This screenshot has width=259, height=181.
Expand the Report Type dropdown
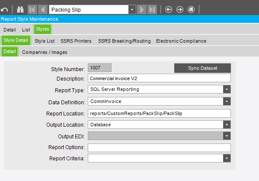227,89
